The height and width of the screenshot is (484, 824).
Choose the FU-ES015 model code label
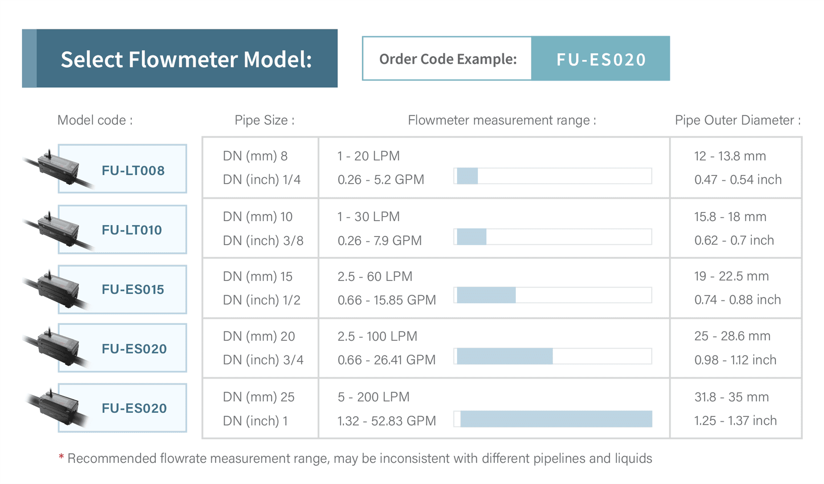pyautogui.click(x=133, y=290)
